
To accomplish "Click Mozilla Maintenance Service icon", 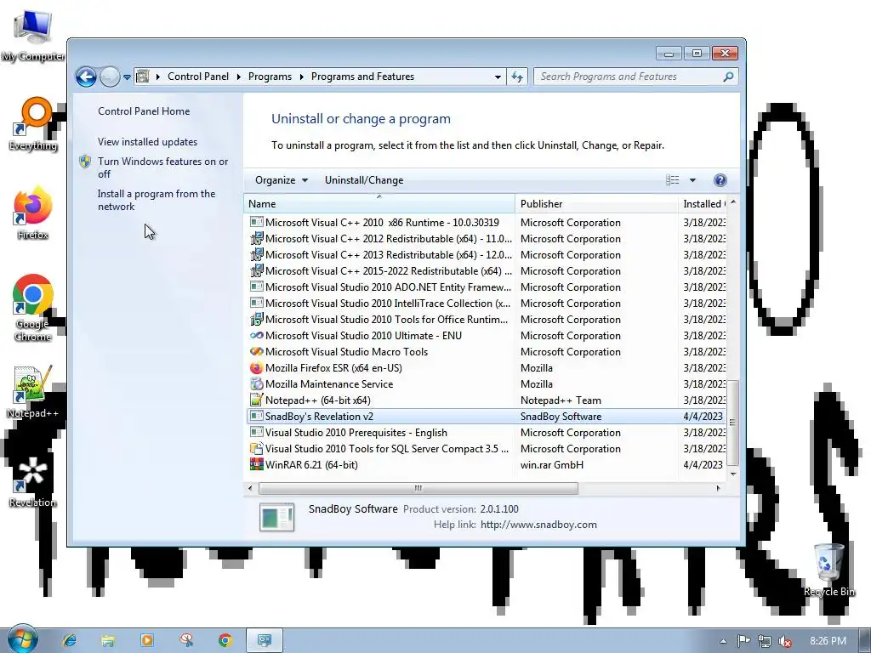I will pos(257,383).
